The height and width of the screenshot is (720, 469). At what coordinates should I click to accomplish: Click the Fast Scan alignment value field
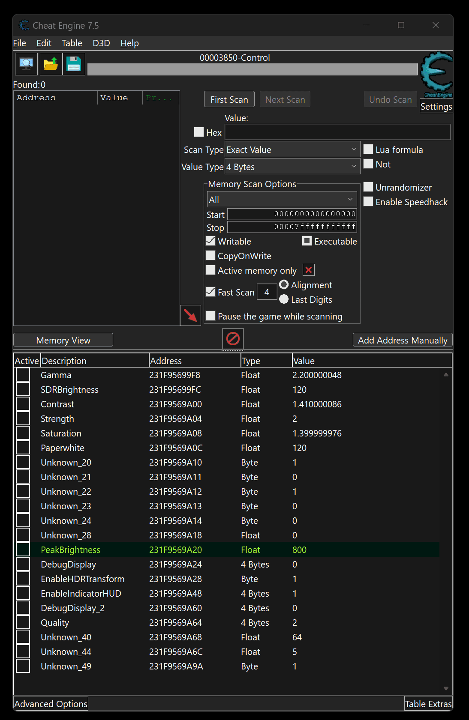click(267, 292)
